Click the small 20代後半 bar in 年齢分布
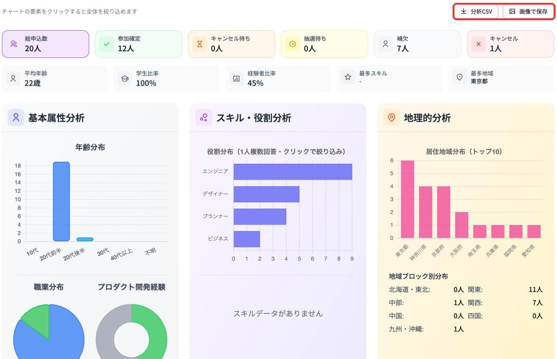The width and height of the screenshot is (557, 359). click(85, 239)
